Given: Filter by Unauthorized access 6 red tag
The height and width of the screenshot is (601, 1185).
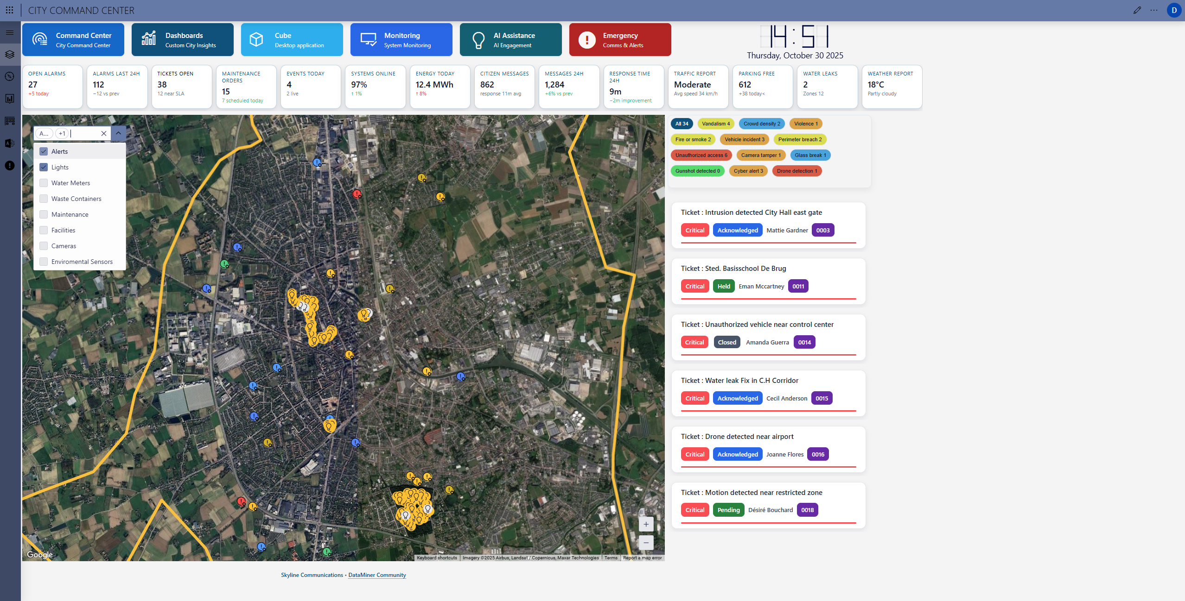Looking at the screenshot, I should 701,155.
